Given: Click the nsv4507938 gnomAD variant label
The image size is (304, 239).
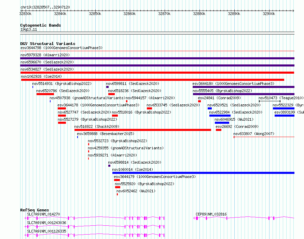Looking at the screenshot, I should tap(87, 98).
